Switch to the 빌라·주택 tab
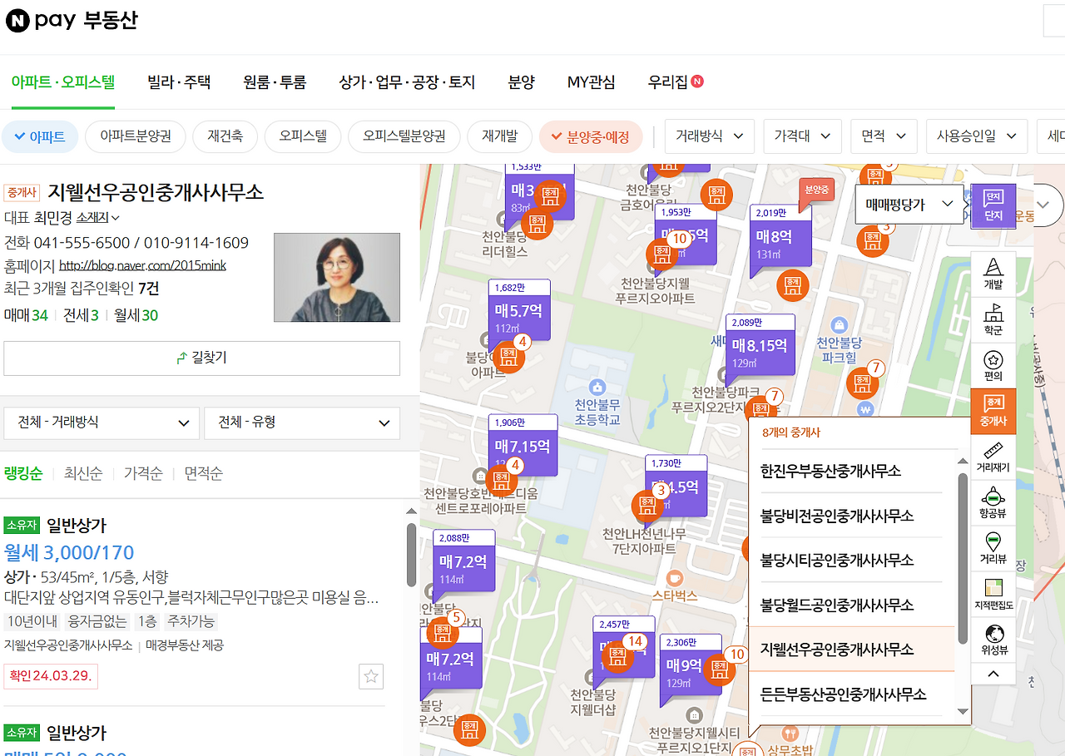 (x=179, y=82)
